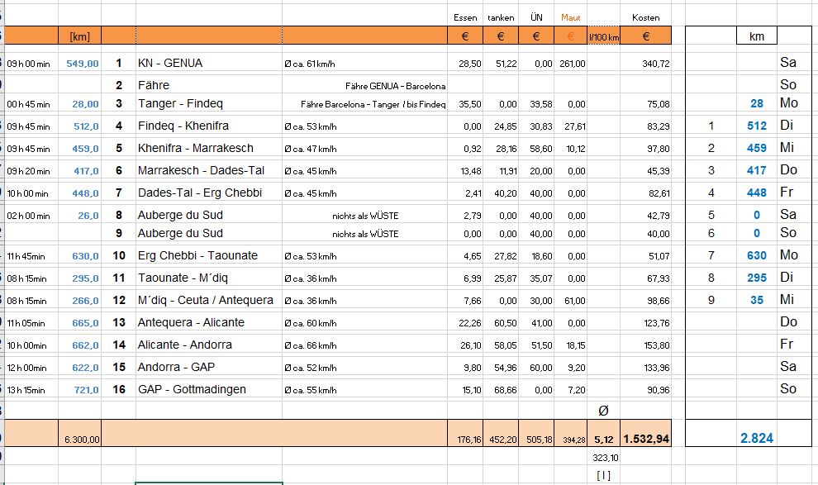Select the 'Erg Chebbi - Taounate' route cell
Screen dimensions: 818x485
coord(197,256)
